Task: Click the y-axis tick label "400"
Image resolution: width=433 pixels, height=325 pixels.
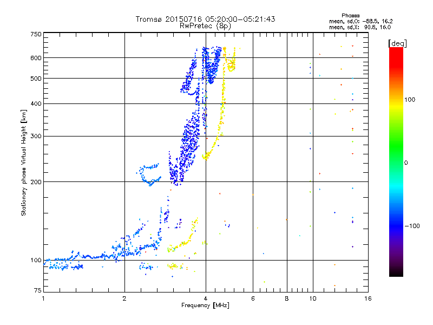Action: 36,103
